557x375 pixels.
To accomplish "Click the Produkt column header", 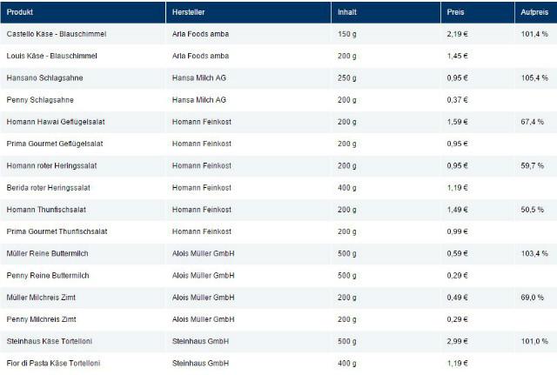I will point(21,13).
